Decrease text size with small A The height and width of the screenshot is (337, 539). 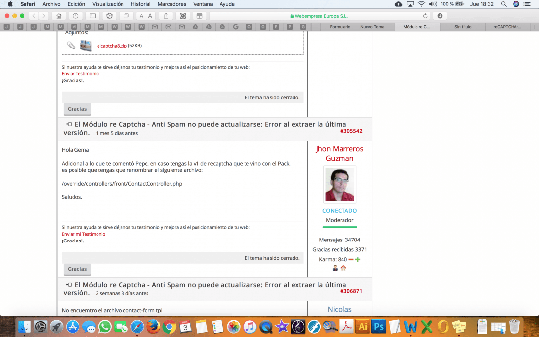click(x=141, y=16)
